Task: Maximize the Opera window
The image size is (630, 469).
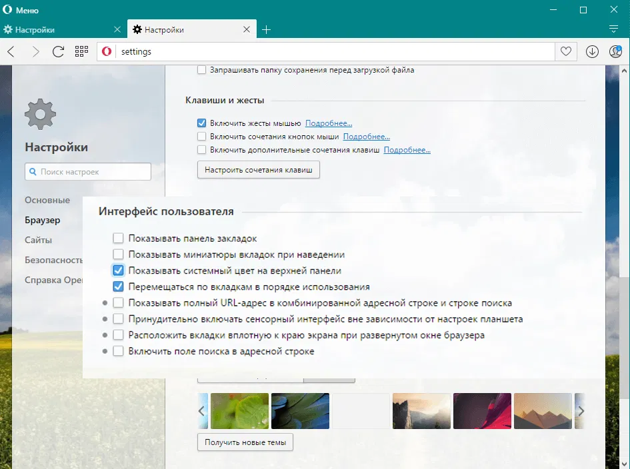Action: [583, 9]
